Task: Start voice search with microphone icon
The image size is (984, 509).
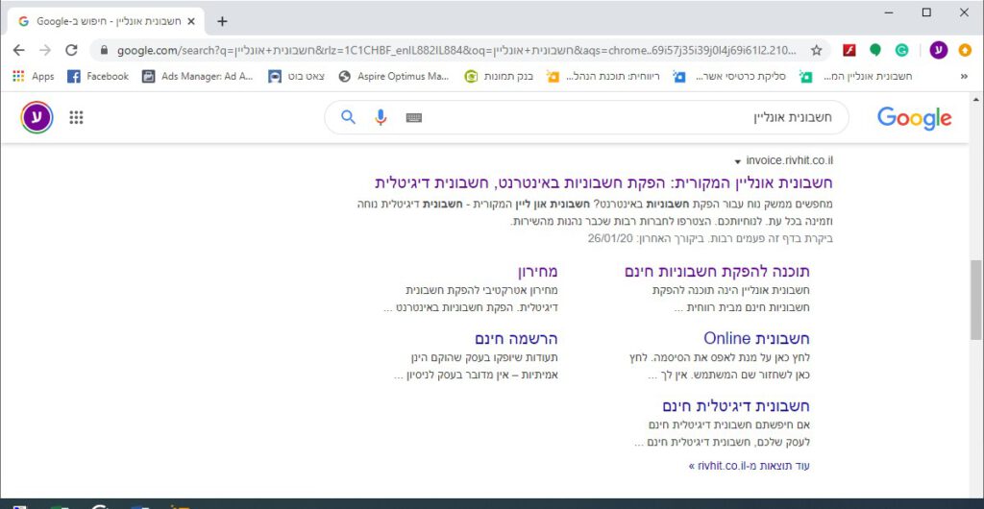Action: [381, 117]
